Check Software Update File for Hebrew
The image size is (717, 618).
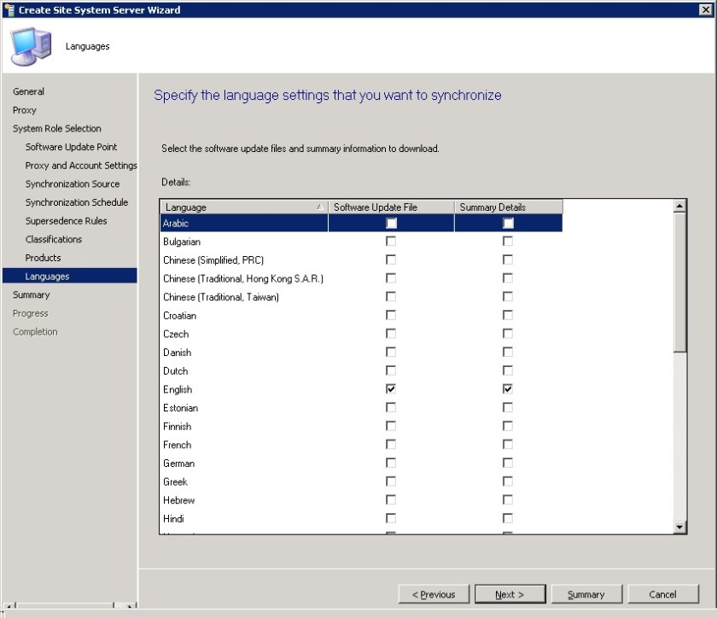click(x=390, y=500)
